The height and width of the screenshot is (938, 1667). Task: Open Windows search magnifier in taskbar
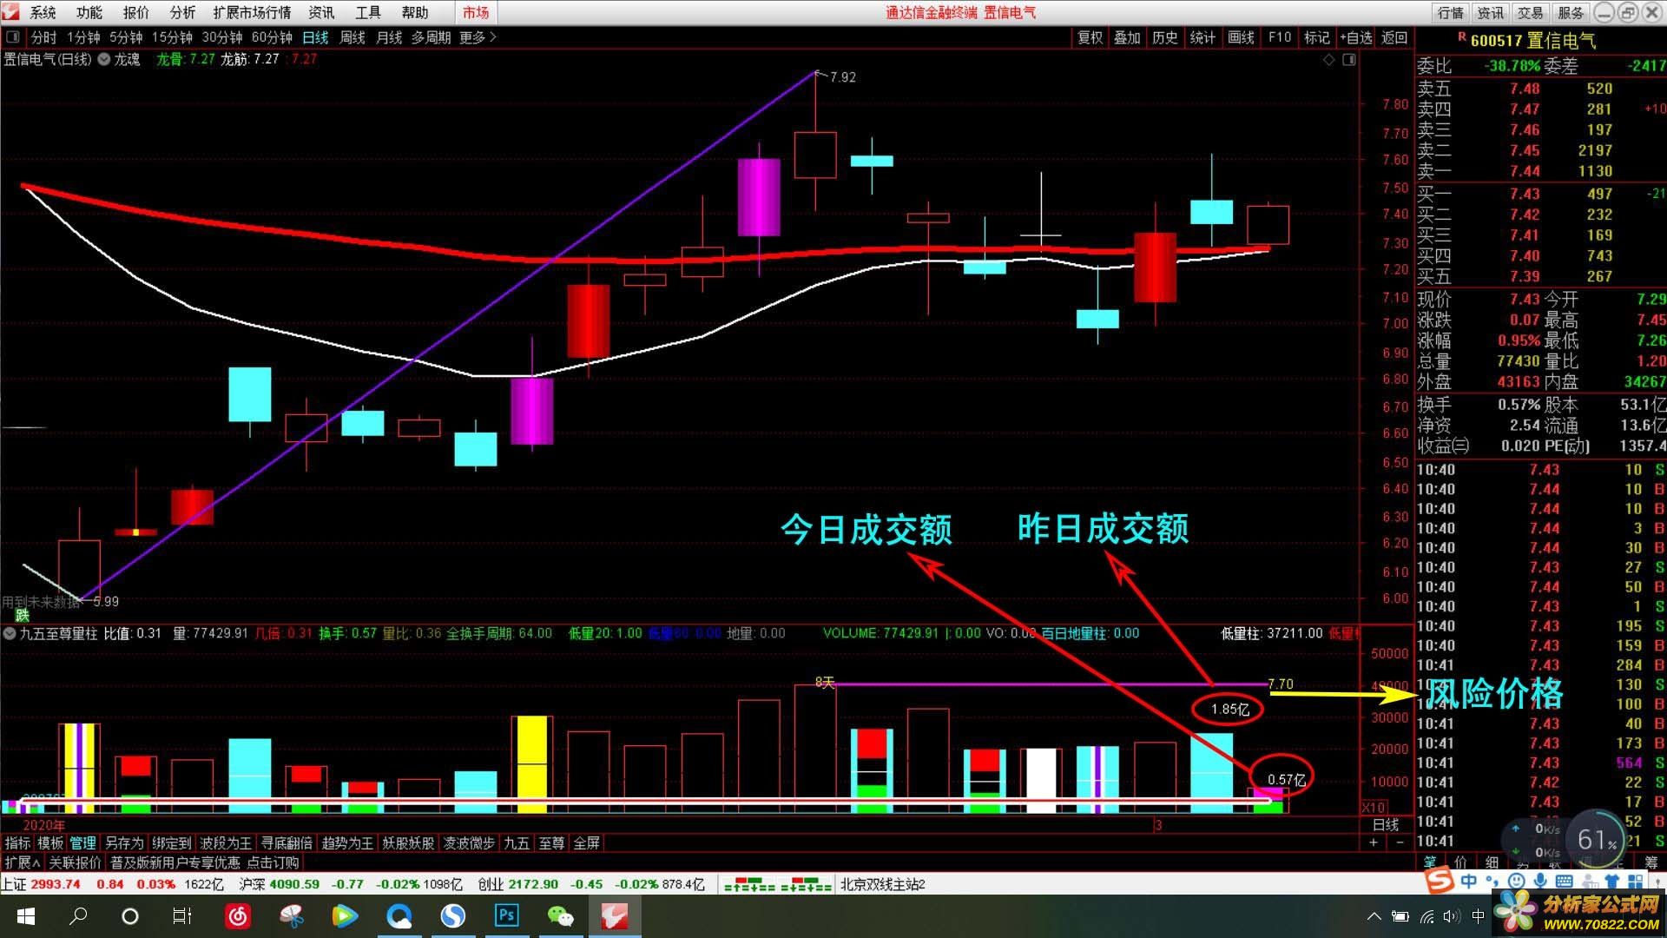click(x=78, y=916)
